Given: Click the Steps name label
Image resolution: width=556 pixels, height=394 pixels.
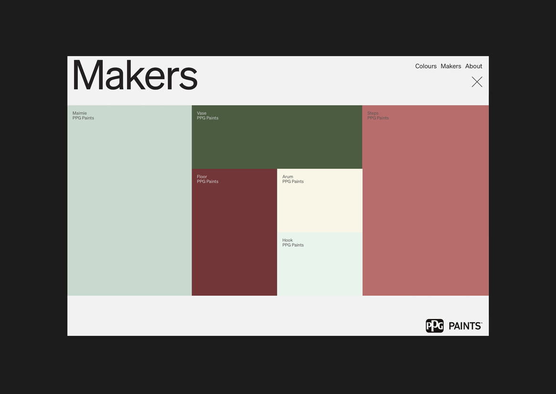Looking at the screenshot, I should click(x=373, y=114).
